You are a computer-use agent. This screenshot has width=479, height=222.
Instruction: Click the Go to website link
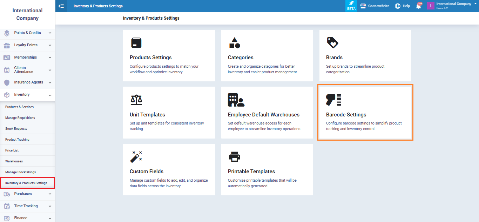[x=375, y=6]
